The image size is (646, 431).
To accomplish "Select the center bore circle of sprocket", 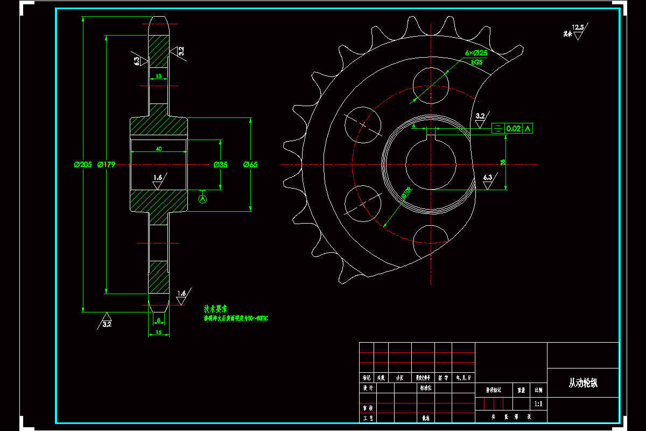I will 431,164.
